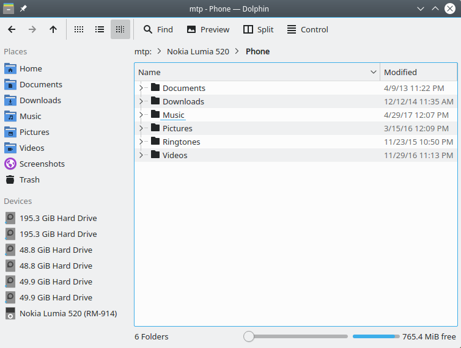The width and height of the screenshot is (461, 348).
Task: Click the zoom slider handle
Action: click(x=248, y=336)
